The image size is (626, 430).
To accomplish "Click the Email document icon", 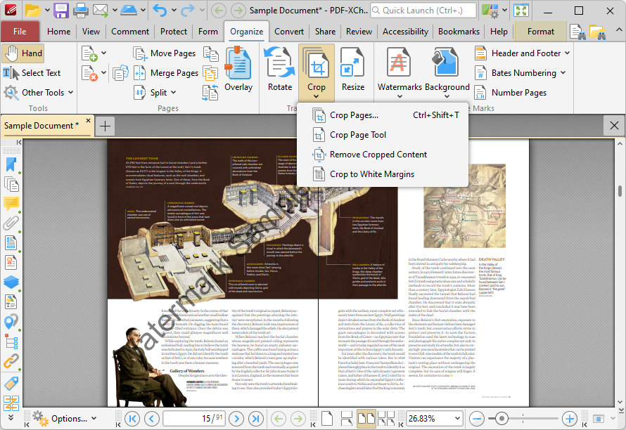I will (101, 11).
